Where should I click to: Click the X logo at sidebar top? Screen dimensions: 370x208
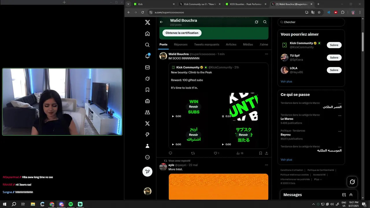147,23
